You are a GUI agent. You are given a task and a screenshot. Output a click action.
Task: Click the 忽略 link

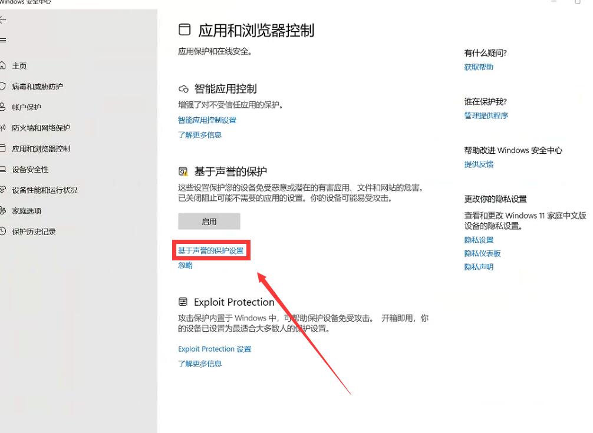185,265
